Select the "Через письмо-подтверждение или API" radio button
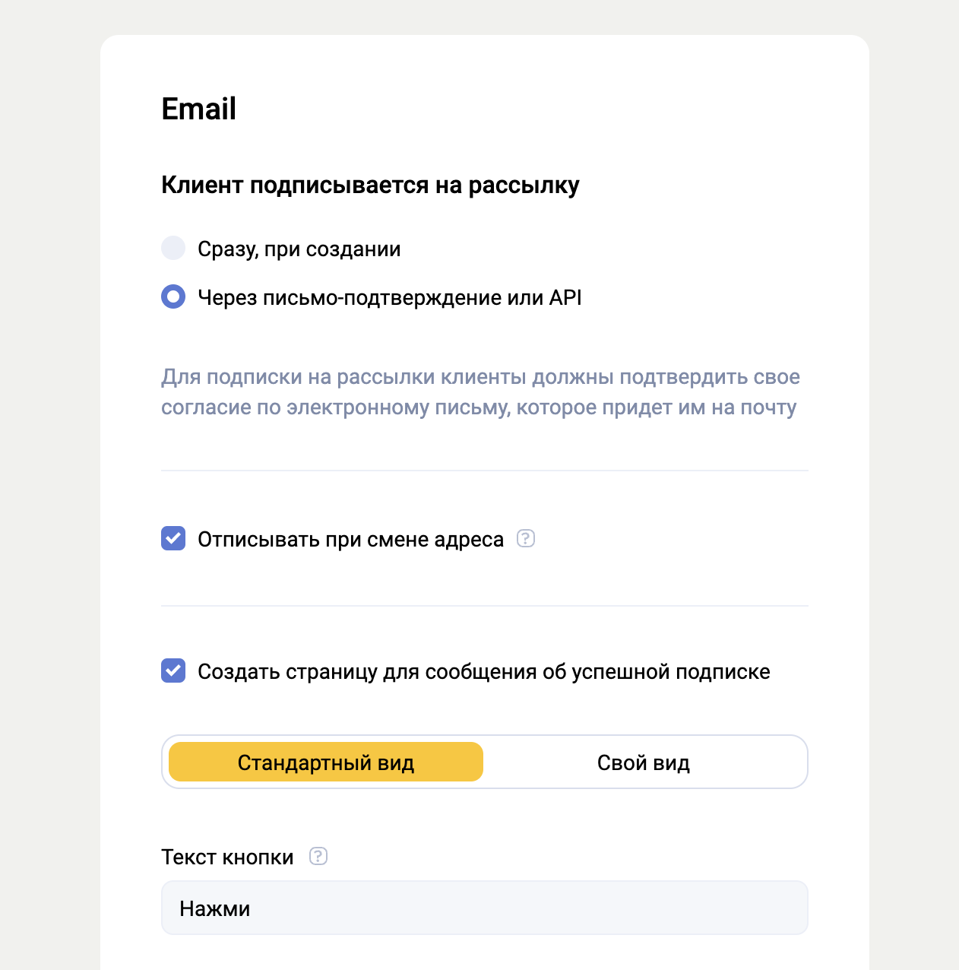 173,297
